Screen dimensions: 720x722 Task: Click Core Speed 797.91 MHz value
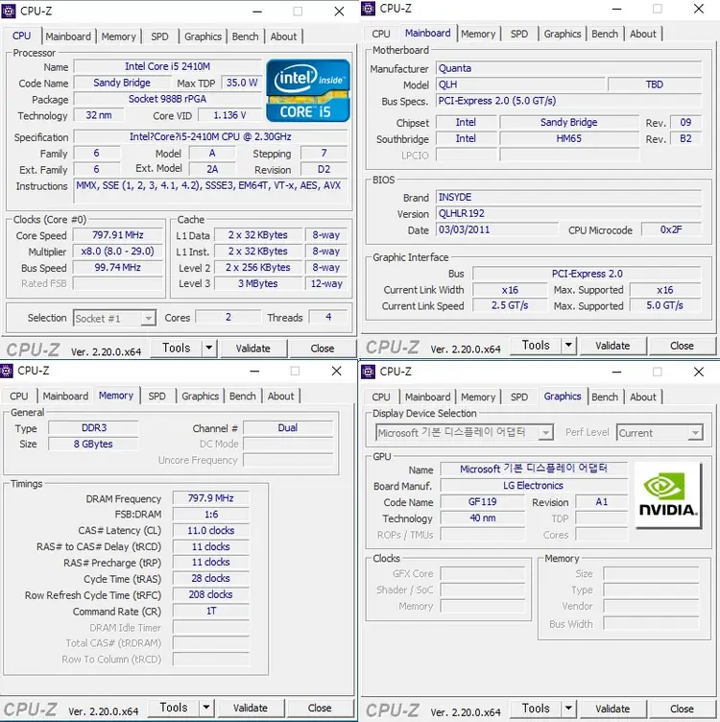click(118, 235)
